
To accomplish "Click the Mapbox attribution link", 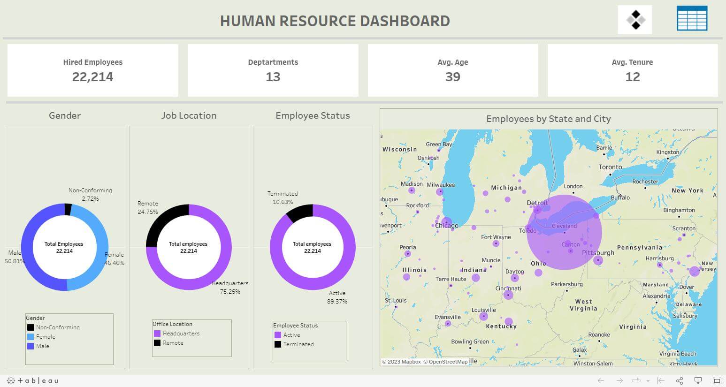I will pyautogui.click(x=401, y=362).
